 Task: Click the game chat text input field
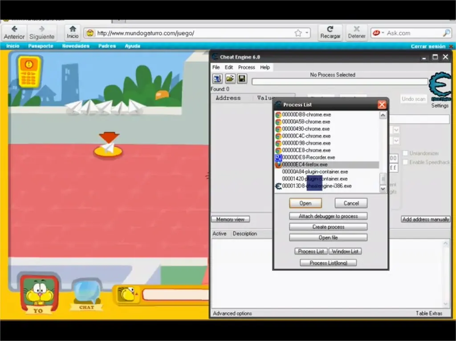176,294
